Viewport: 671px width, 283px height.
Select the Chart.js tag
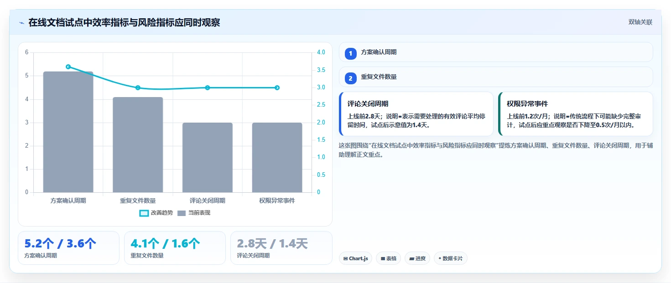click(355, 258)
